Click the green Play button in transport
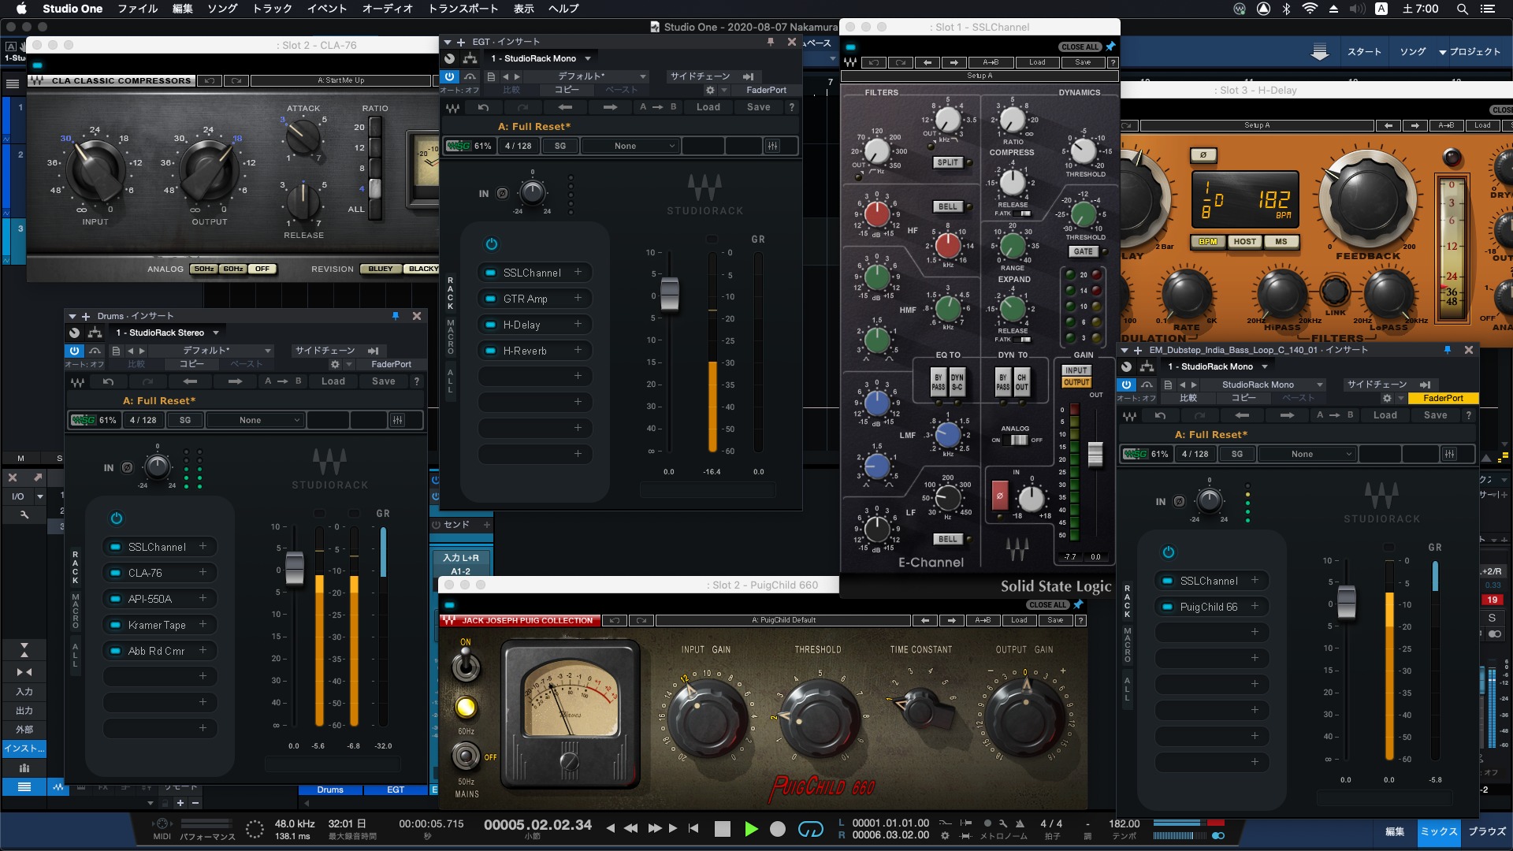The height and width of the screenshot is (851, 1513). tap(750, 828)
